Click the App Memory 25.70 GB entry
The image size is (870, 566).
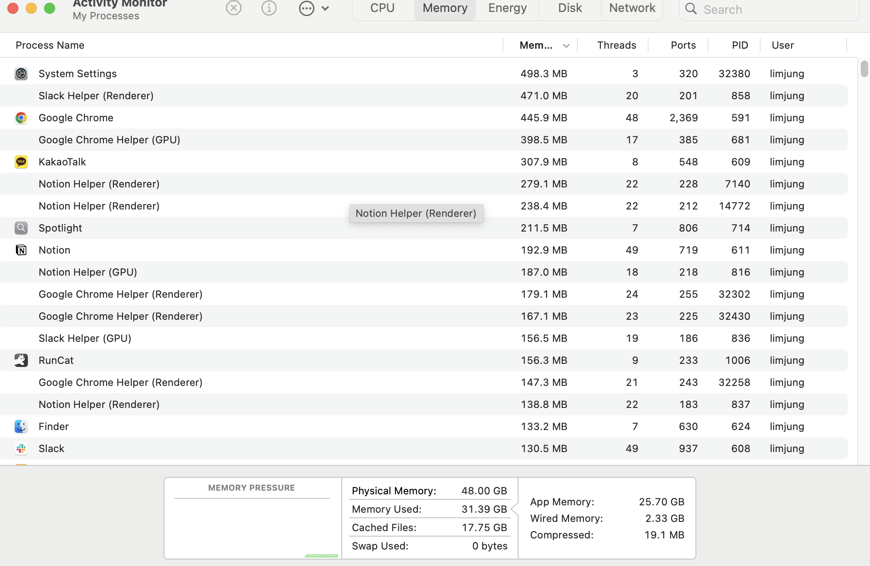pos(607,502)
